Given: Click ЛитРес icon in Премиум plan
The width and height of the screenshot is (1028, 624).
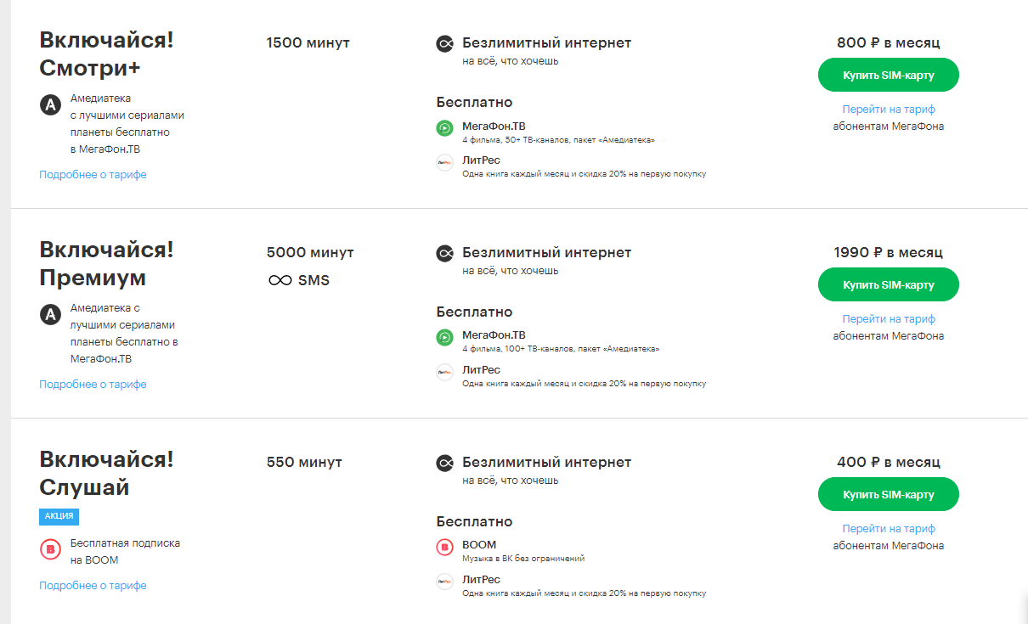Looking at the screenshot, I should tap(445, 373).
